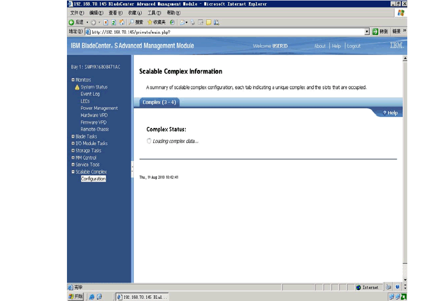
Task: Click the second quick launch icon
Action: coord(99,297)
